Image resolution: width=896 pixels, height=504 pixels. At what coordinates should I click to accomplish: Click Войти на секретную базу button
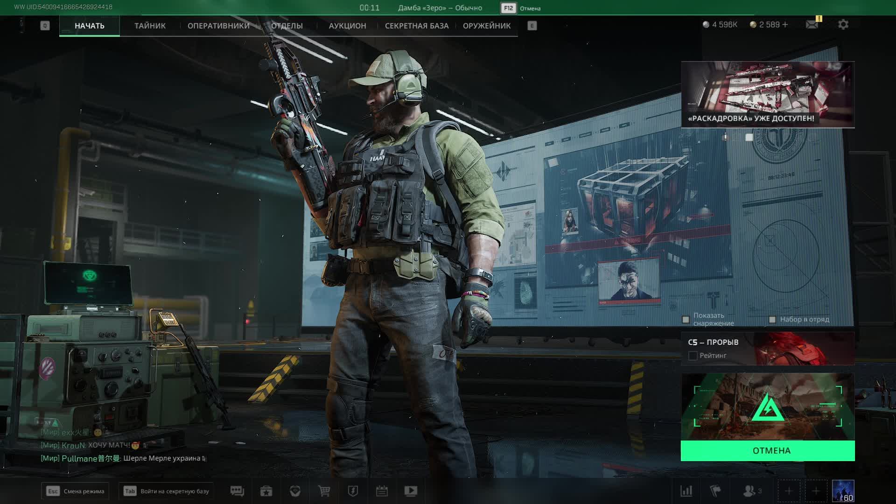point(166,491)
